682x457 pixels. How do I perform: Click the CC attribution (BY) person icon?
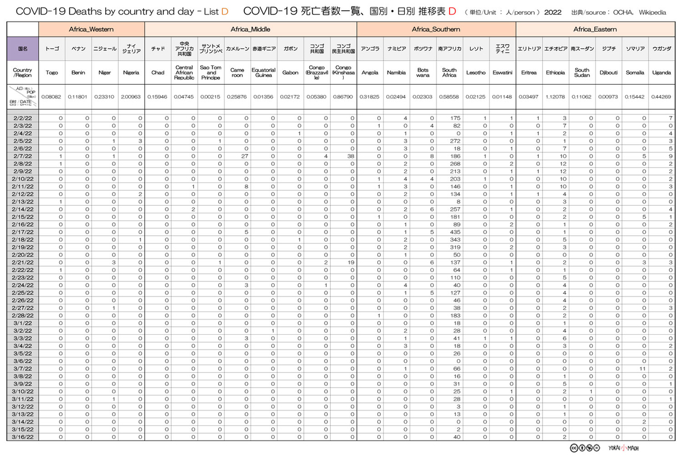583,447
